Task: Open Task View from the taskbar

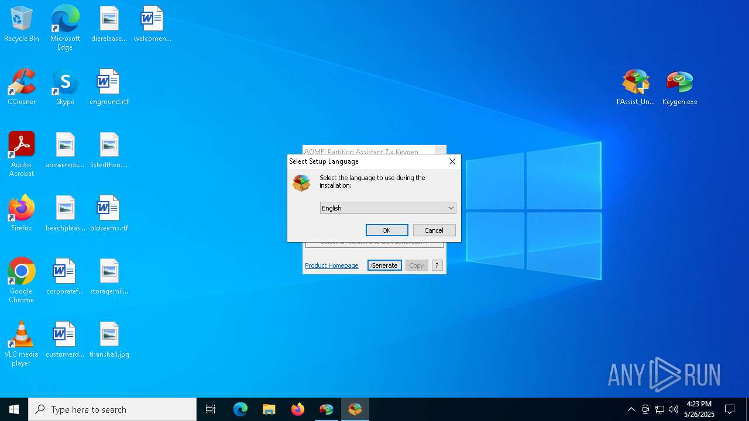Action: click(x=211, y=409)
